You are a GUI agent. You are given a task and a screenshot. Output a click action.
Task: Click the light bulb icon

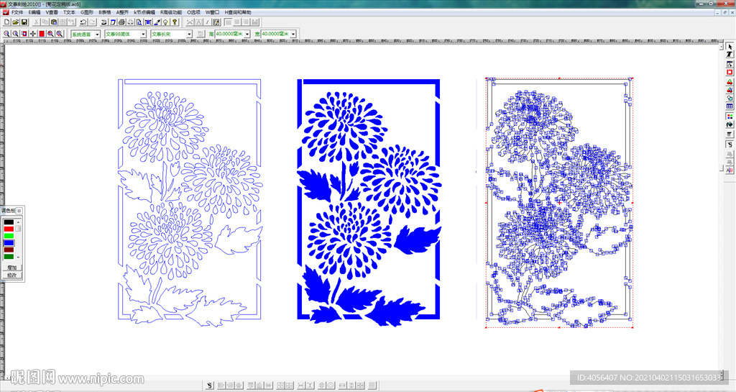166,22
